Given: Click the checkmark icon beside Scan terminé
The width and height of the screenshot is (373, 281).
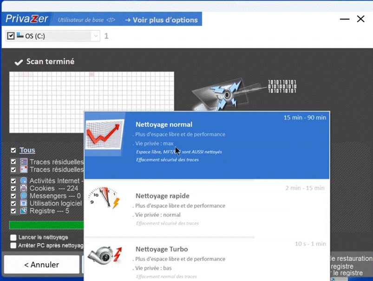Looking at the screenshot, I should pyautogui.click(x=19, y=62).
